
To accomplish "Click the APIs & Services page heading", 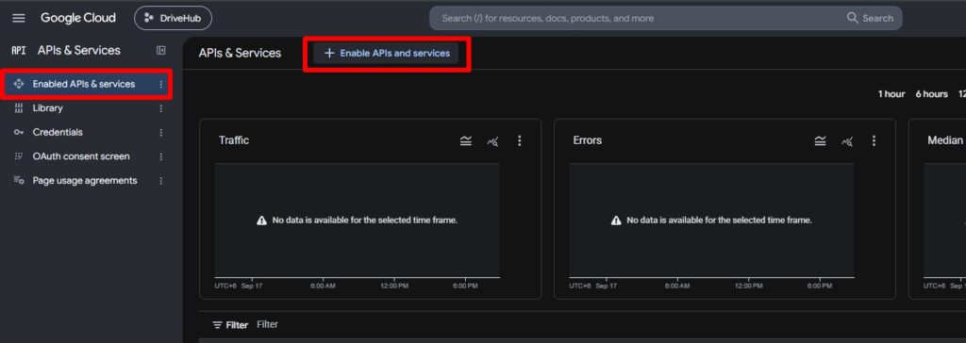I will click(240, 54).
